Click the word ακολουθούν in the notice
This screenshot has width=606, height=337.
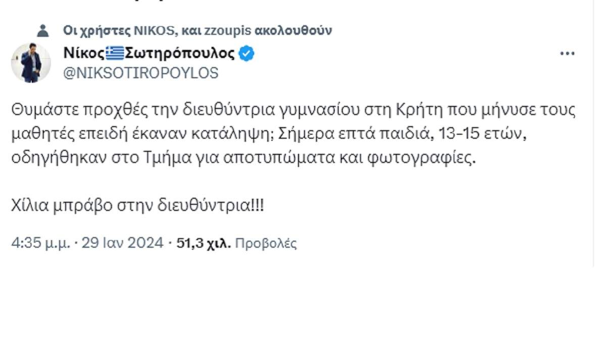coord(294,30)
